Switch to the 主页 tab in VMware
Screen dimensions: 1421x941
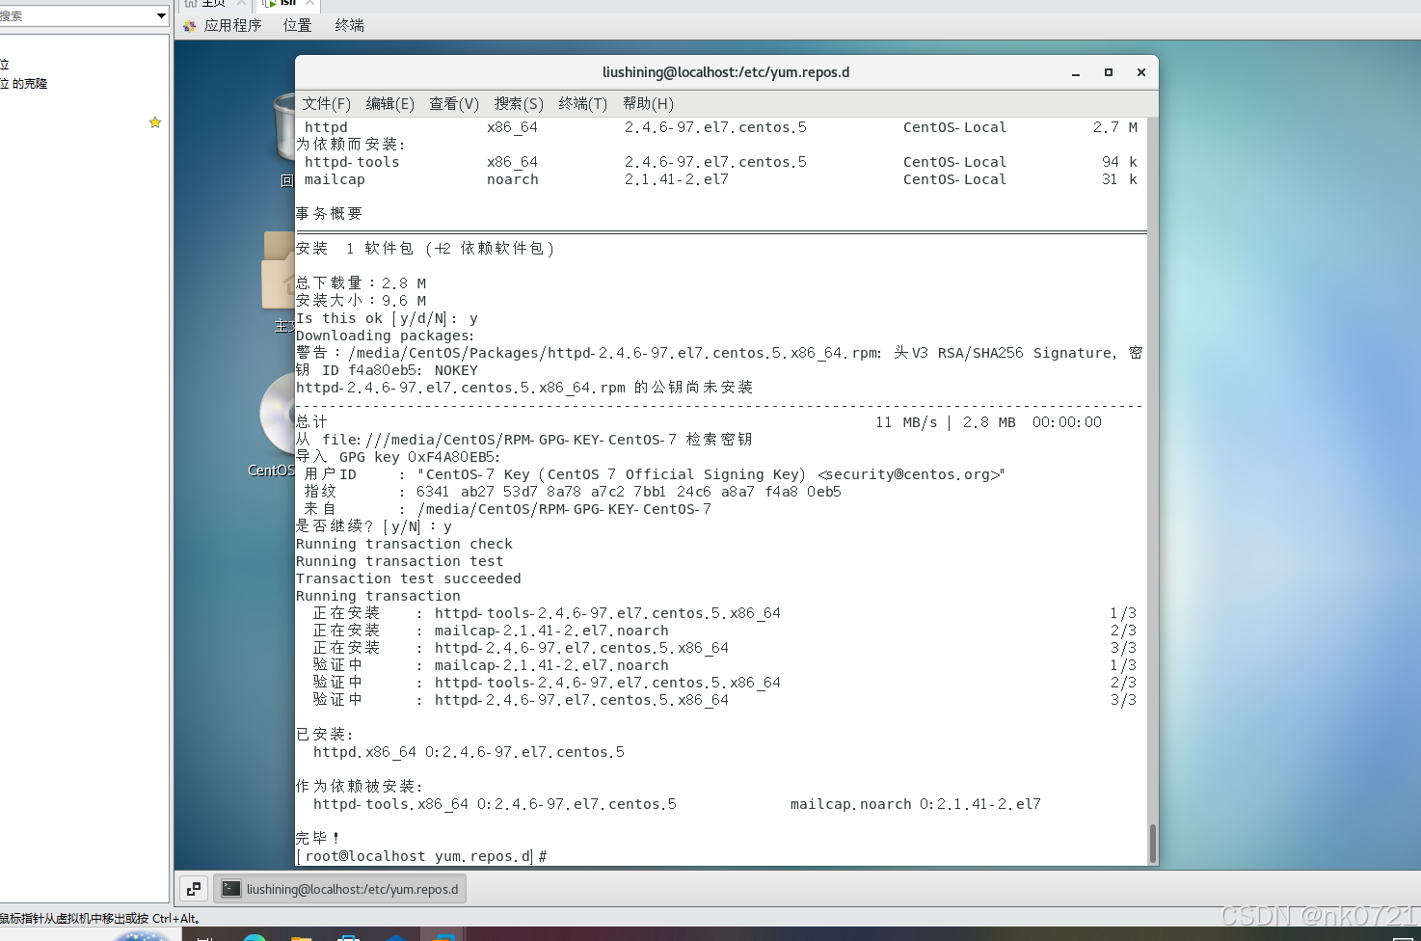click(x=213, y=3)
